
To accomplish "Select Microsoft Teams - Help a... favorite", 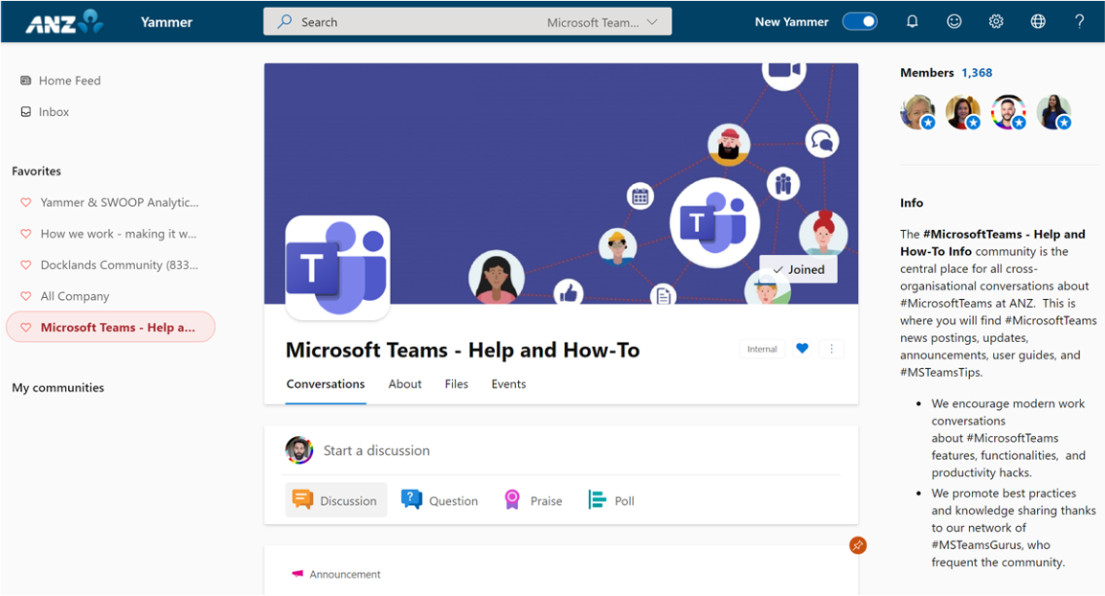I will 111,328.
